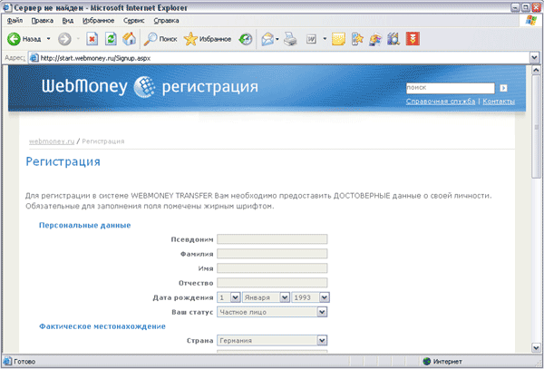The height and width of the screenshot is (369, 544).
Task: Click the address bar URL field
Action: pos(279,58)
